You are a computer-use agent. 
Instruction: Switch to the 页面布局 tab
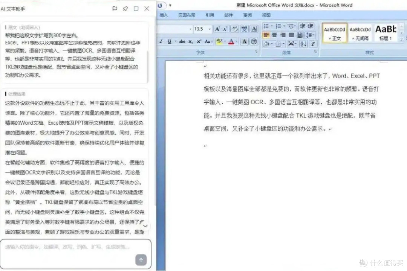point(187,15)
